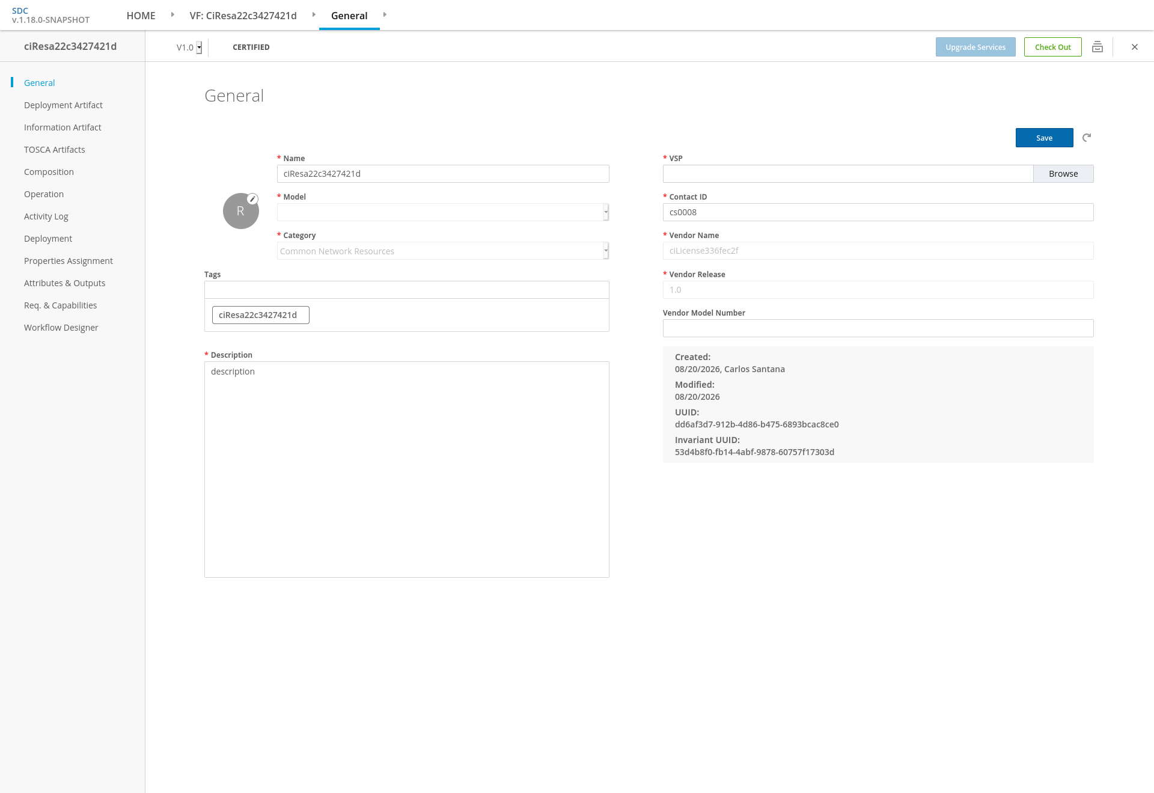Click the SDC logo link
The image size is (1154, 793).
tap(20, 11)
